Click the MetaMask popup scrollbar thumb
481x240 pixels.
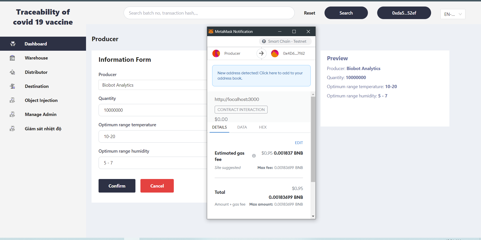313,139
